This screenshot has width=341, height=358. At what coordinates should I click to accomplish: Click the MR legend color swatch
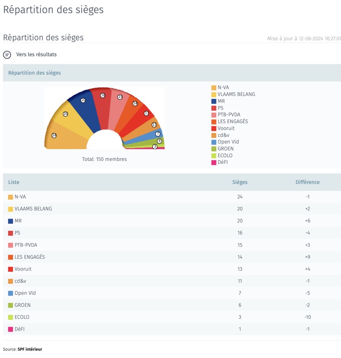[214, 101]
